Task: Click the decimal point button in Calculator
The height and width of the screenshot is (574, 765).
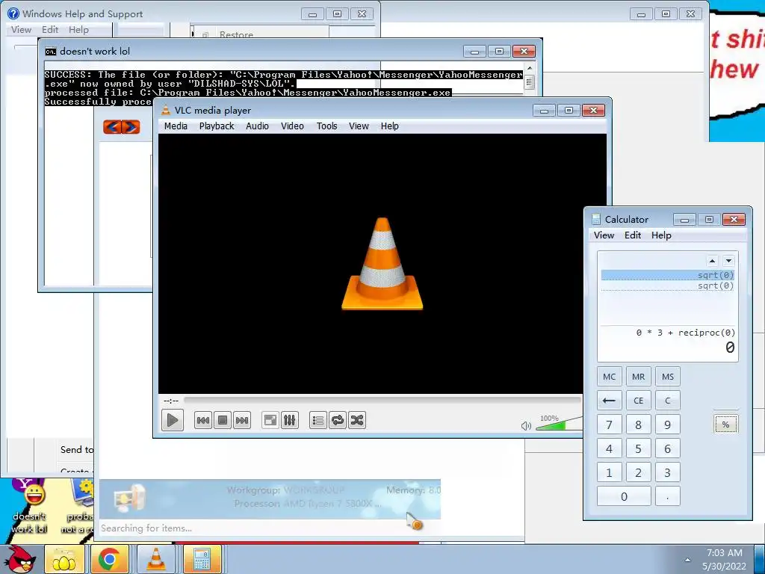Action: point(668,496)
